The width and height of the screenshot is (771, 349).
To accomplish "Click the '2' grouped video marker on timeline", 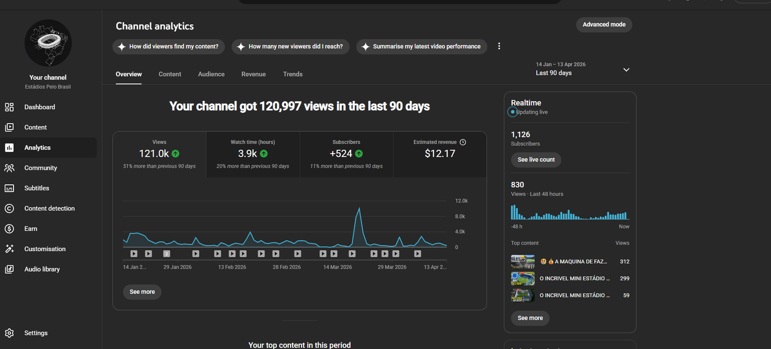I will pos(166,254).
